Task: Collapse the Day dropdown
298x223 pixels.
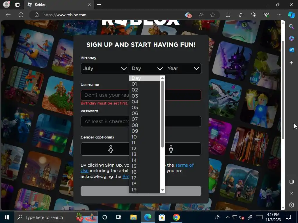Action: tap(147, 69)
